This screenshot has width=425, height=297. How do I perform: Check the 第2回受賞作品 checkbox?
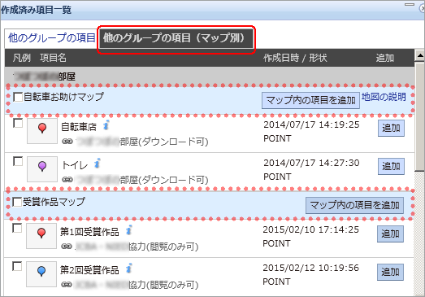pyautogui.click(x=17, y=266)
